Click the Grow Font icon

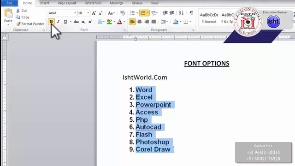(x=94, y=13)
